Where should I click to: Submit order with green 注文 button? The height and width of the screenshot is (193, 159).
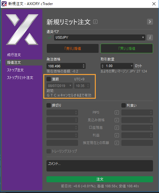(x=100, y=179)
